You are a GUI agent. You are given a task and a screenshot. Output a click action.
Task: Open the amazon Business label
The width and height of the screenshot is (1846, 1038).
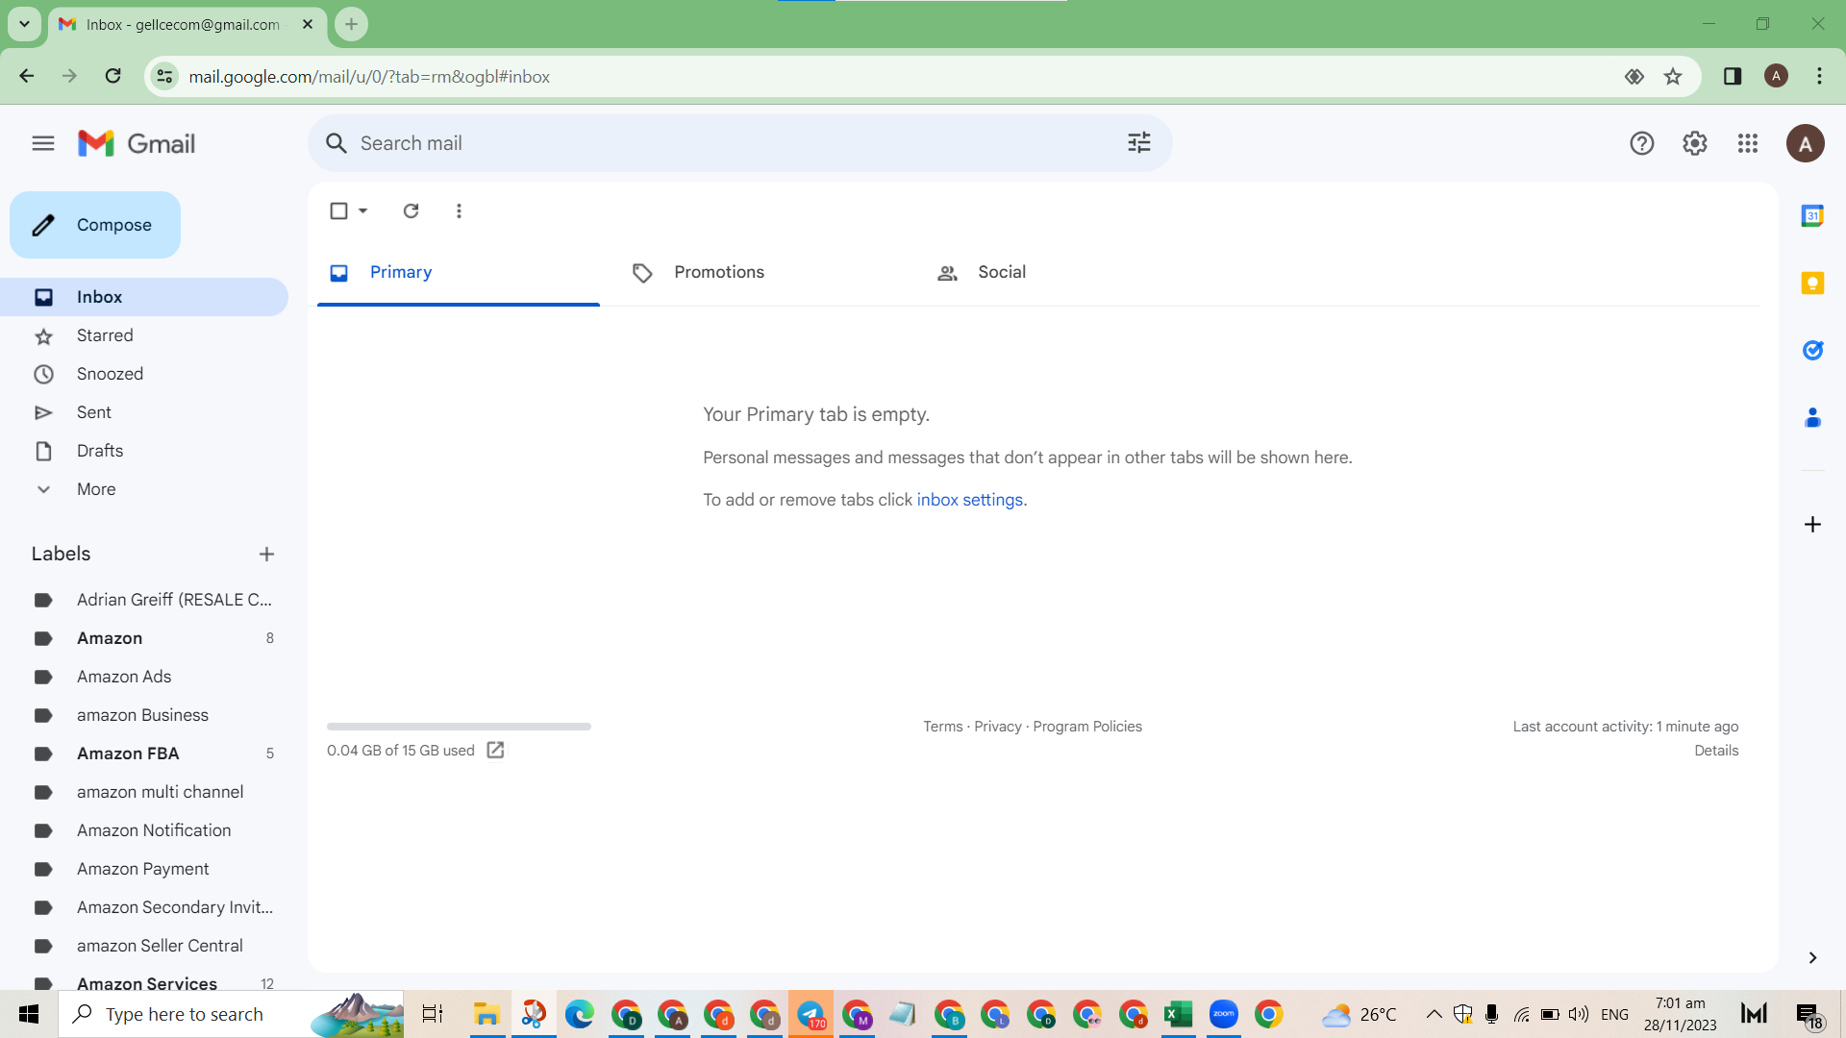[144, 715]
